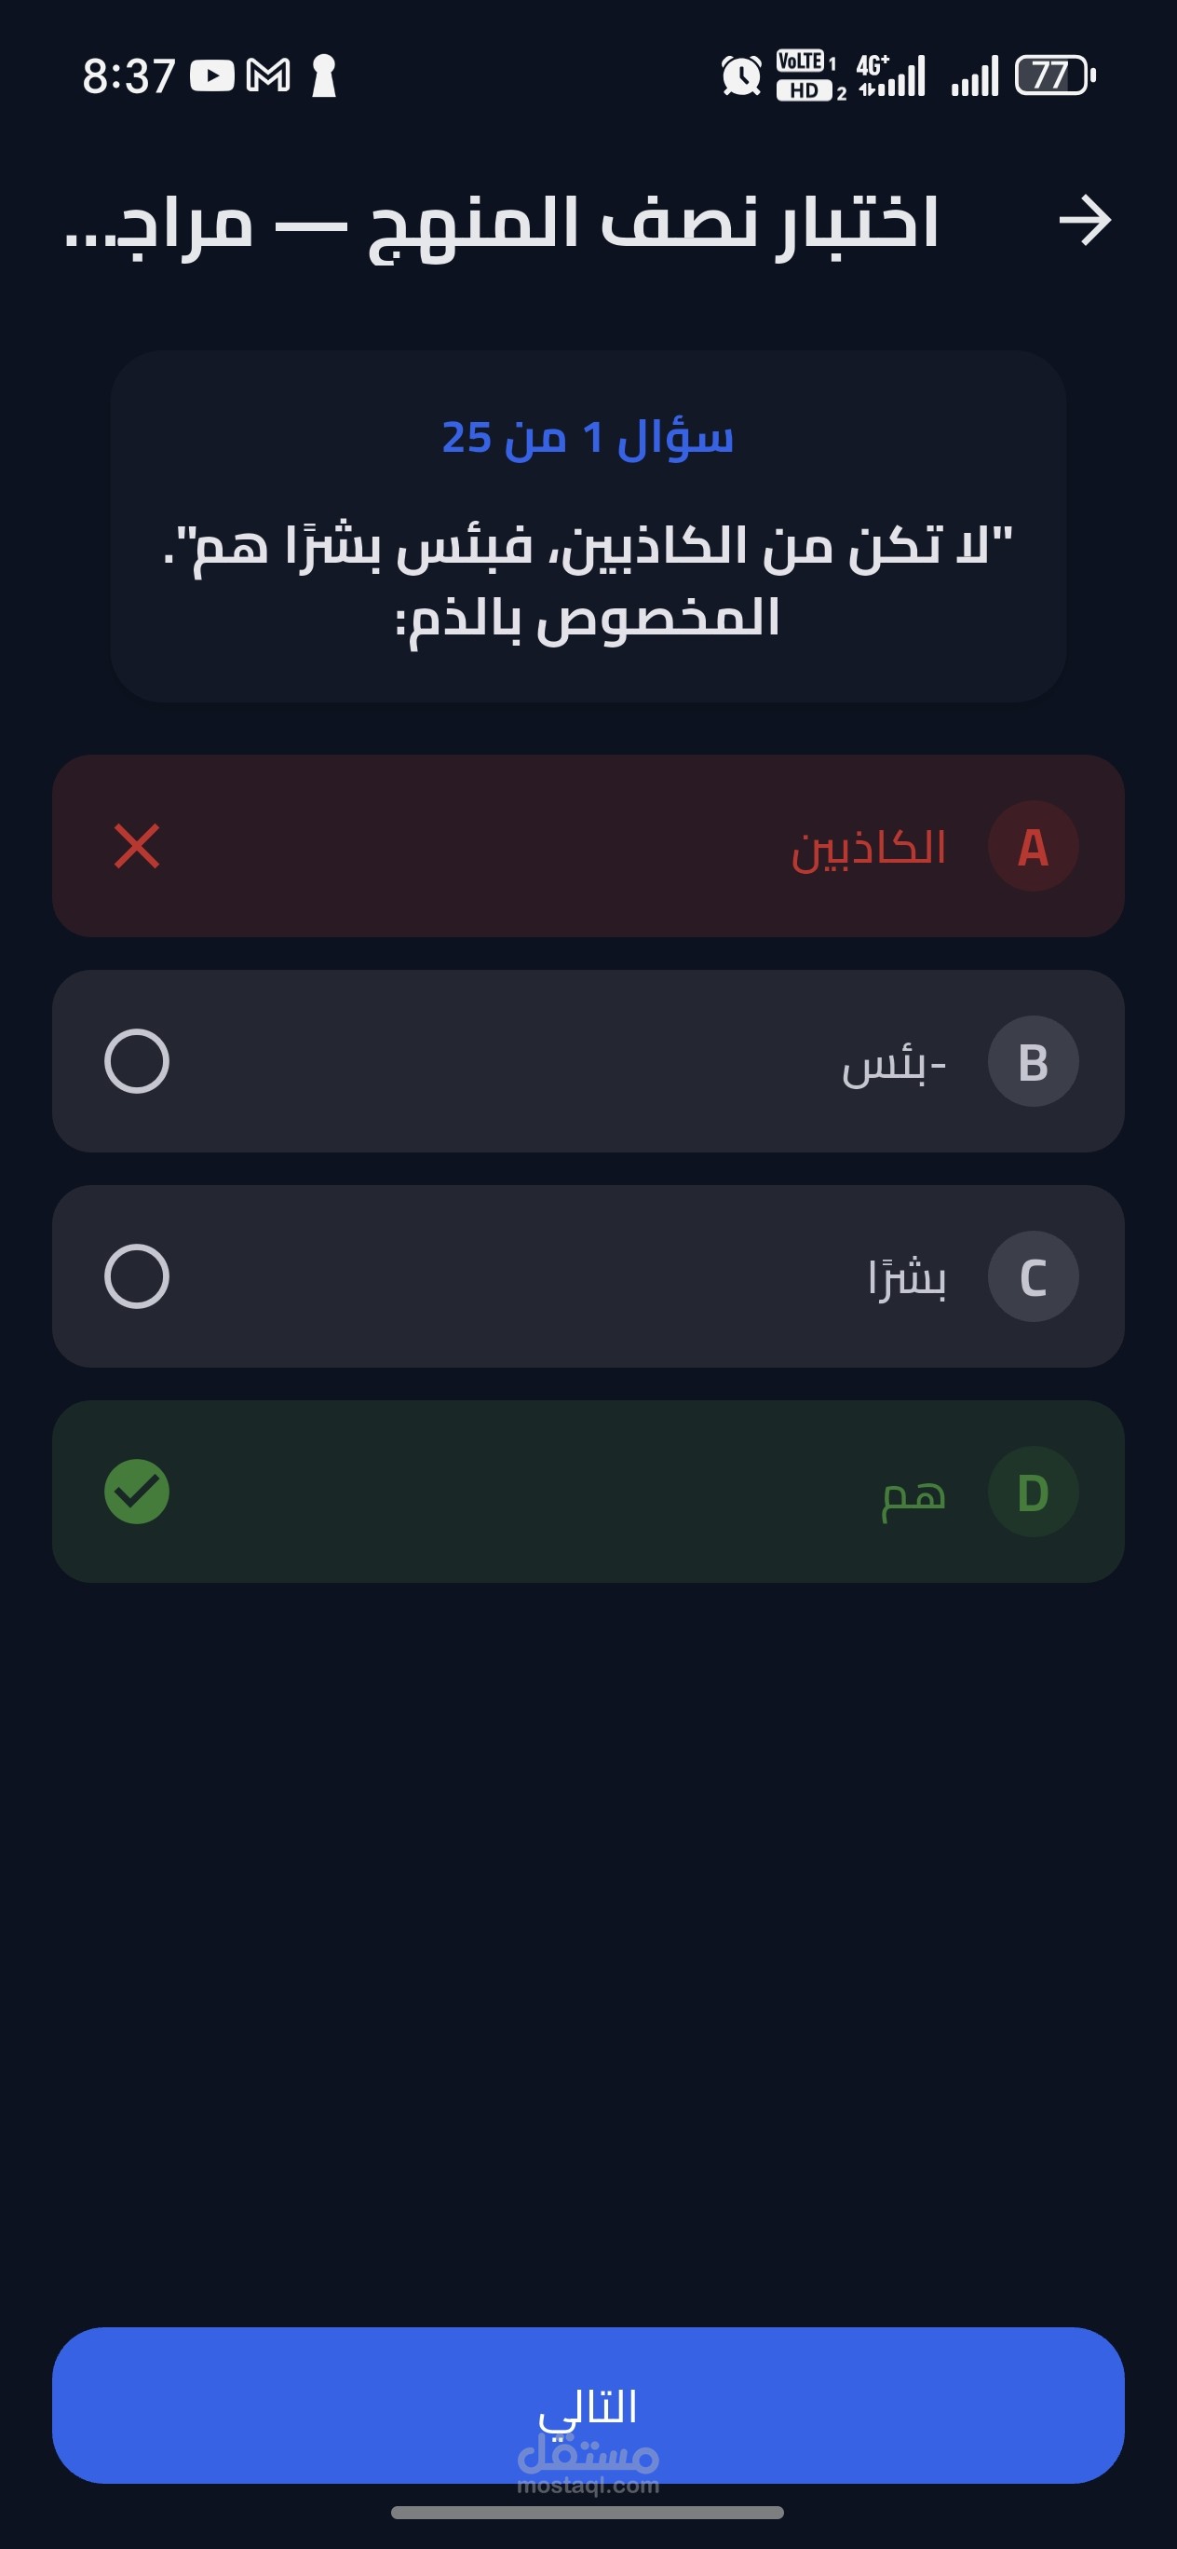This screenshot has width=1177, height=2549.
Task: Click the red X on answer A
Action: (137, 847)
